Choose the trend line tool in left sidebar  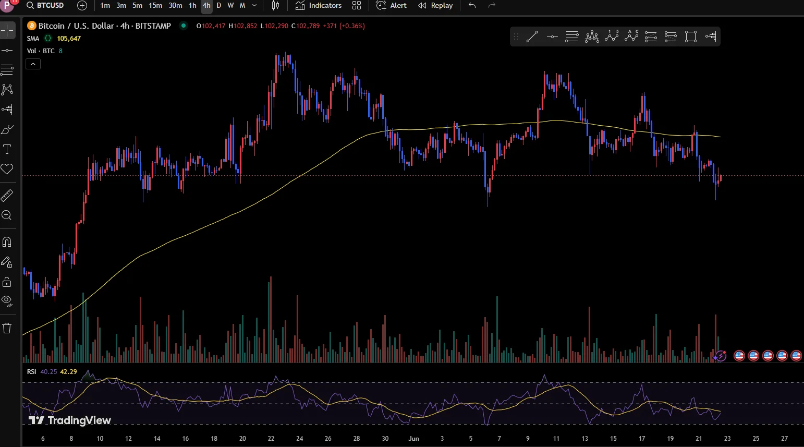[7, 50]
